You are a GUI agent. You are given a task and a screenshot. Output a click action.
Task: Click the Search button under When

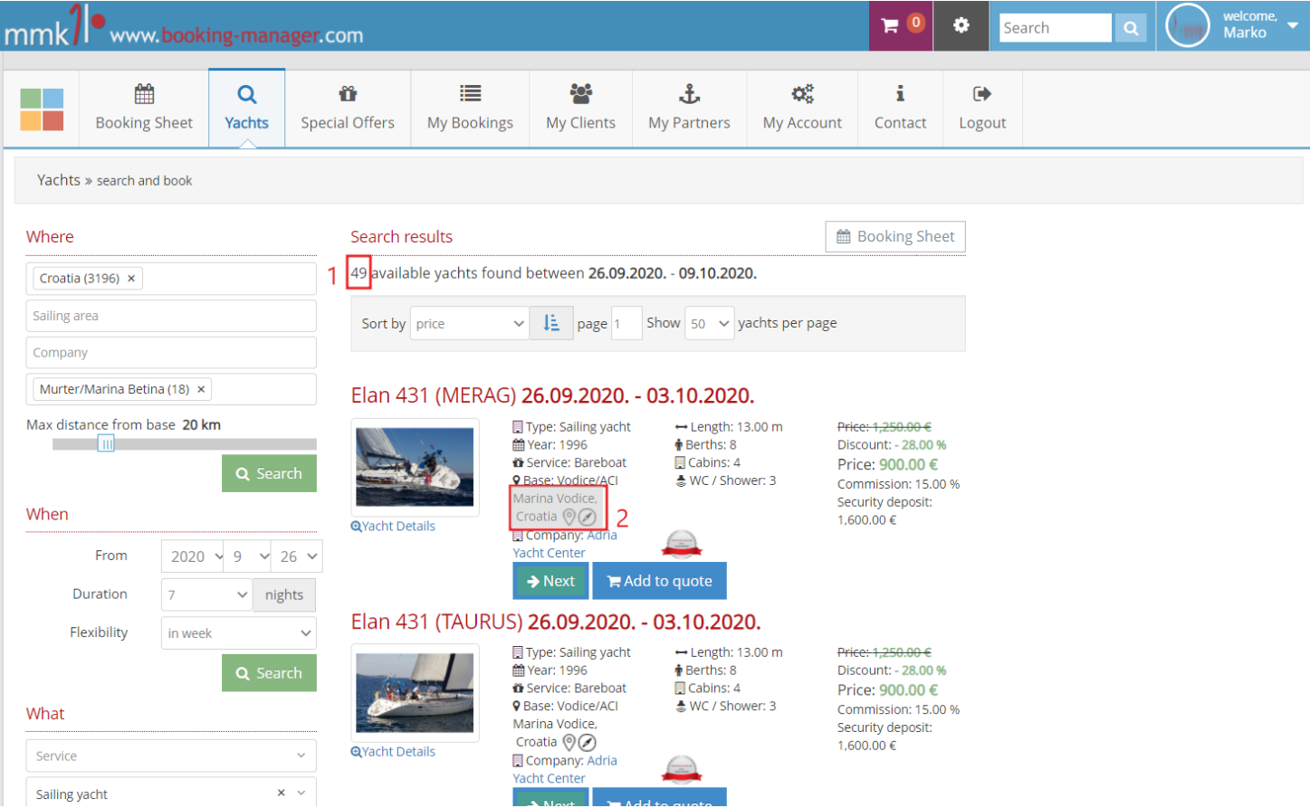coord(269,673)
